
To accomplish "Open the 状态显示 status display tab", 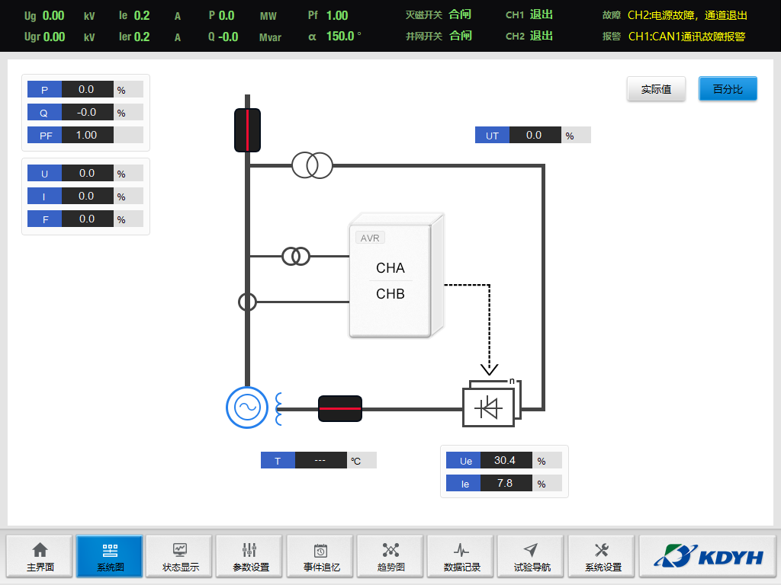I will (x=181, y=556).
